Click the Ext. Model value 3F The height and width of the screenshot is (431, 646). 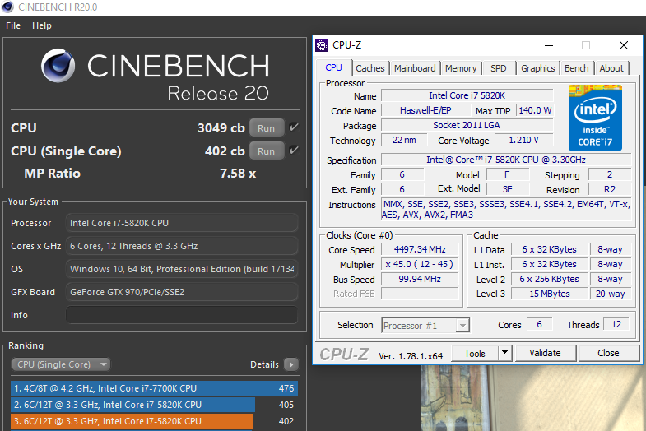(508, 189)
